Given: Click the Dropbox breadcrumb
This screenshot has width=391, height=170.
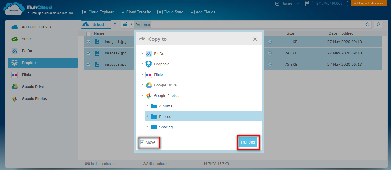Looking at the screenshot, I should [x=143, y=25].
